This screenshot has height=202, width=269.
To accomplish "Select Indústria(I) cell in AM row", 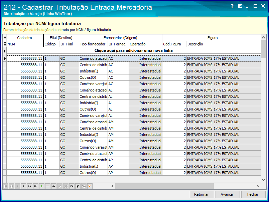I will click(x=93, y=135).
